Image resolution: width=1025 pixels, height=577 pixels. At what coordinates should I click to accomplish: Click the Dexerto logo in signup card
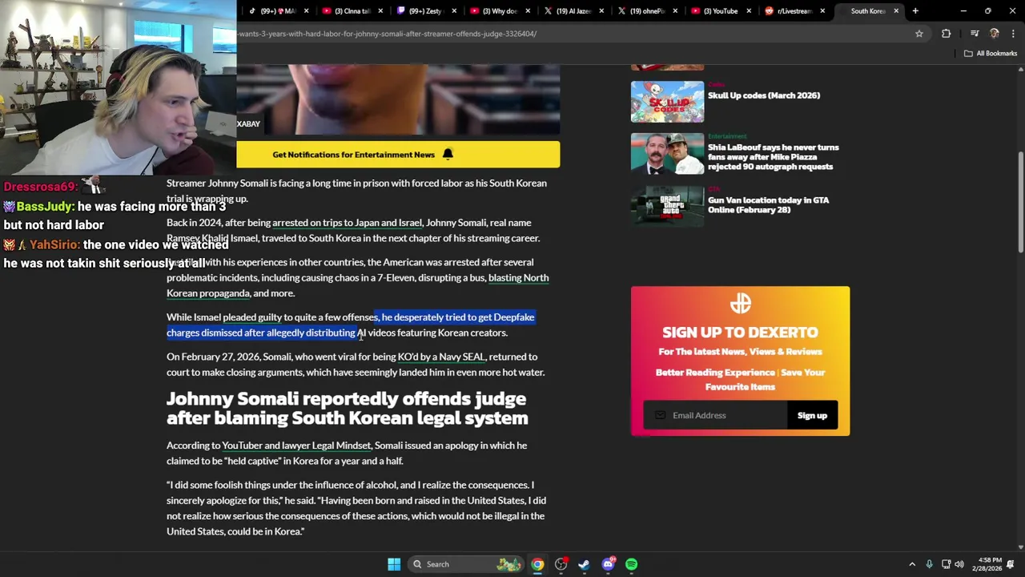tap(740, 303)
